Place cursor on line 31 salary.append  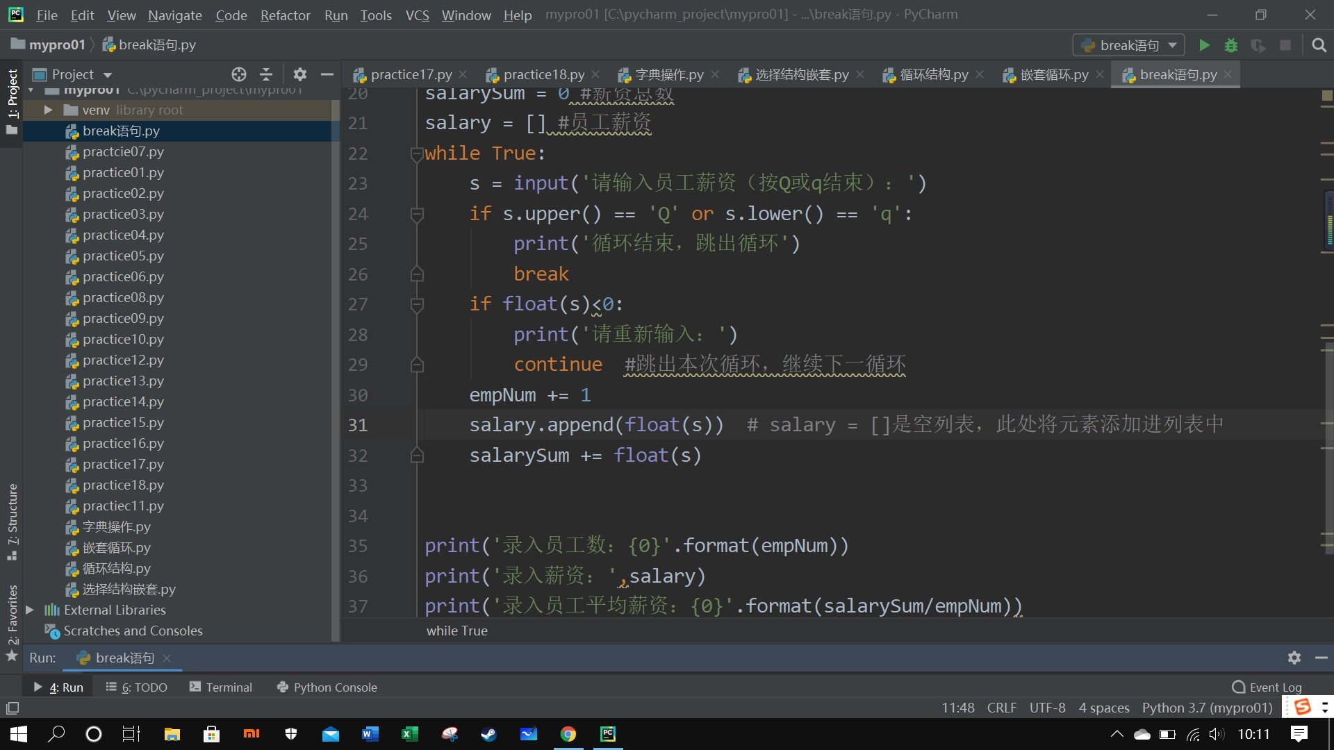(596, 425)
